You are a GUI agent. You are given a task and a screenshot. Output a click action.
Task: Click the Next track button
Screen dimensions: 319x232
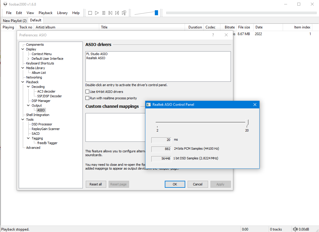pyautogui.click(x=117, y=13)
